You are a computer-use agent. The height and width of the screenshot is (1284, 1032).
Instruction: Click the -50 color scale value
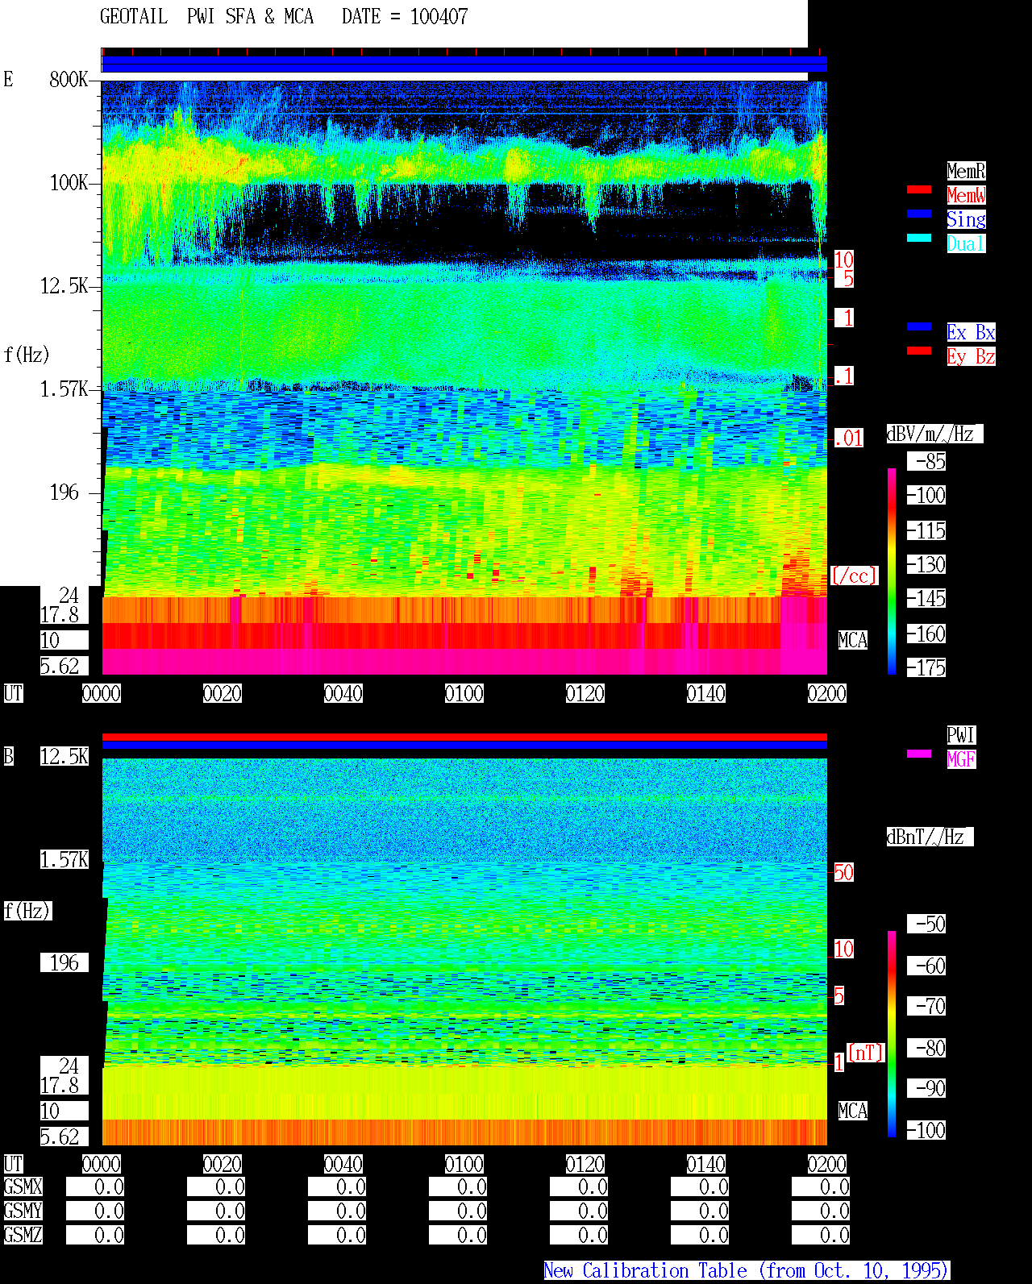click(x=926, y=924)
